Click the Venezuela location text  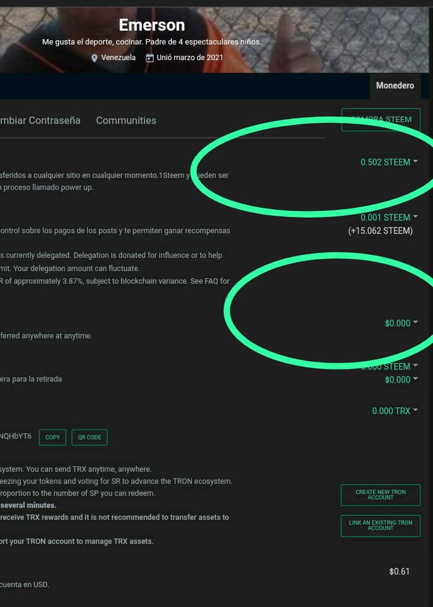click(x=118, y=58)
